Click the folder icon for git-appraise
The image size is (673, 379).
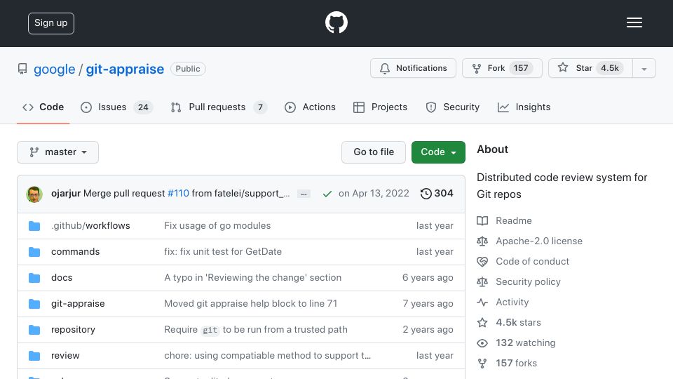pos(34,304)
